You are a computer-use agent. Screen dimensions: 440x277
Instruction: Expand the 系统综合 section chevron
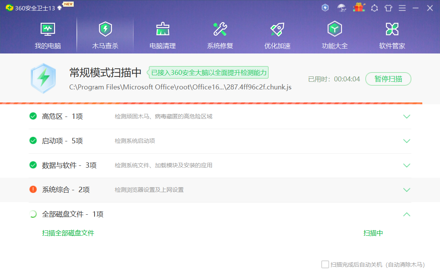click(407, 190)
